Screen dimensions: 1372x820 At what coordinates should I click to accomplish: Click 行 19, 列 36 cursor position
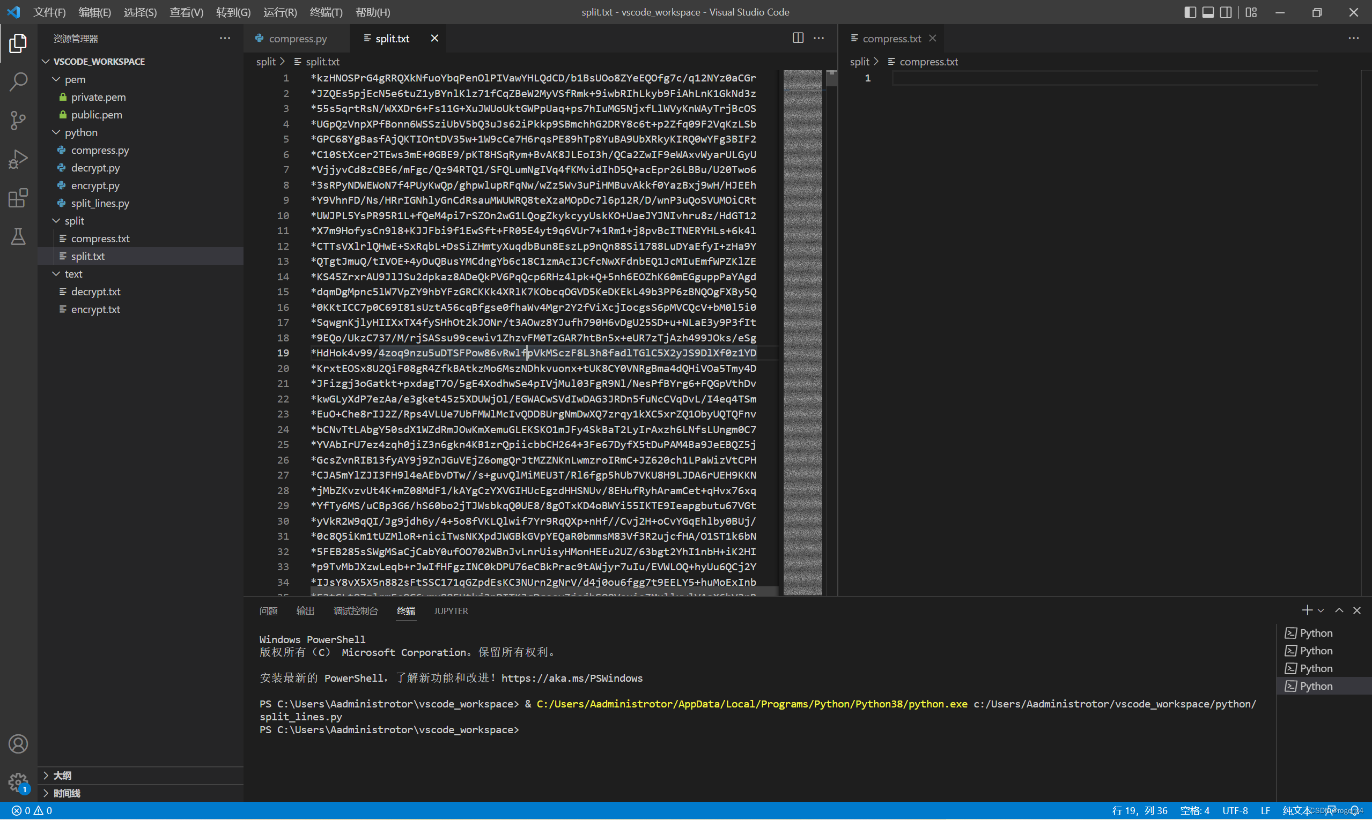[1139, 810]
